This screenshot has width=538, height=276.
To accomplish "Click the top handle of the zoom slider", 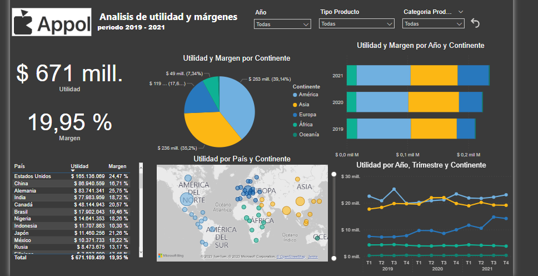I will (334, 174).
